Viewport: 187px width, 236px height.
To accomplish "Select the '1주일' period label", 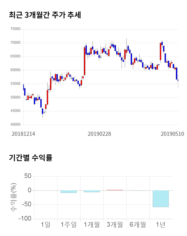I will (69, 225).
